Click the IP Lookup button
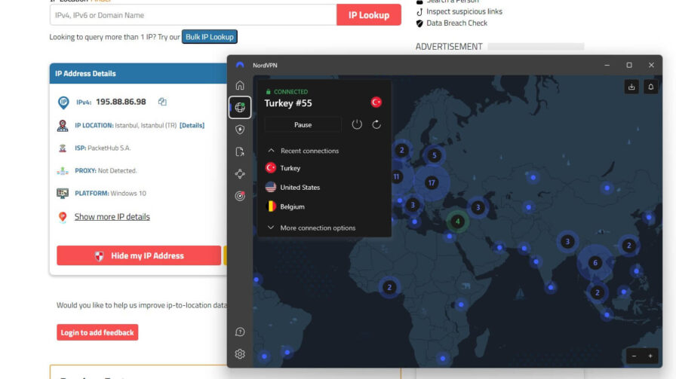This screenshot has height=379, width=676. coord(369,15)
